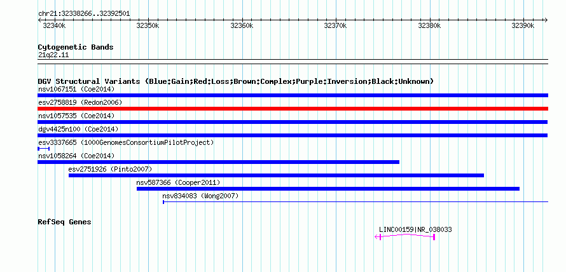
Task: Click the LINC00159|NR_038033 gene label
Action: [415, 229]
